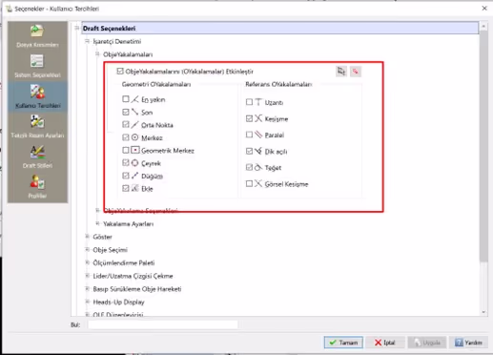The width and height of the screenshot is (493, 355).
Task: Enable the Geometrik Merkez checkbox
Action: pos(126,150)
